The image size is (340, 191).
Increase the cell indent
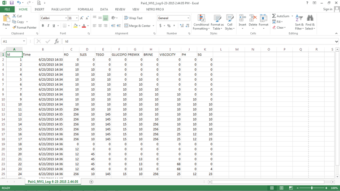click(x=118, y=26)
